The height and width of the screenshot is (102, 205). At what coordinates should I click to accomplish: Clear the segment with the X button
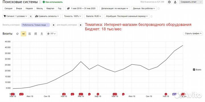click(x=31, y=16)
